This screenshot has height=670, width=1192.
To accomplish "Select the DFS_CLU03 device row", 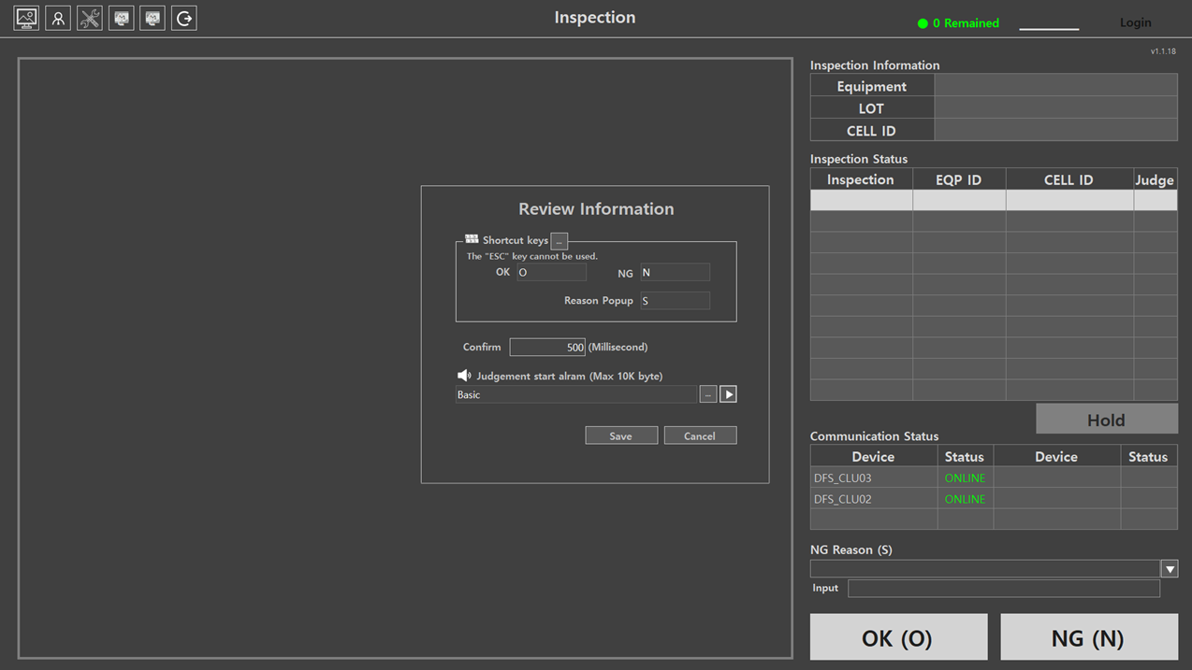I will click(873, 478).
